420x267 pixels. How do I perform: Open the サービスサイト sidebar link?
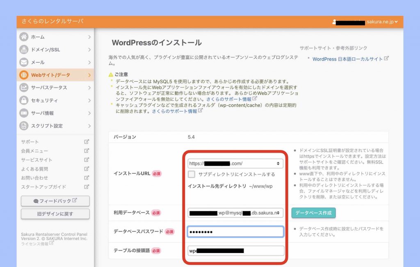click(37, 160)
